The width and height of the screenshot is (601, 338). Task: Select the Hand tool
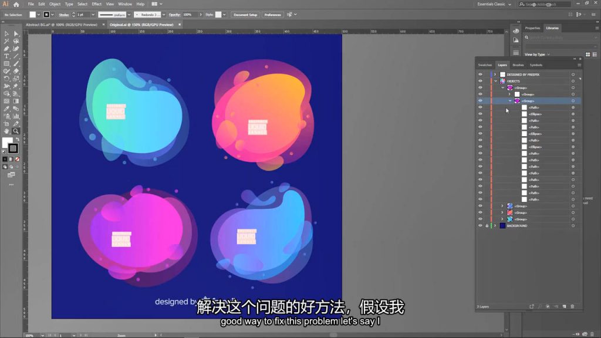coord(6,131)
